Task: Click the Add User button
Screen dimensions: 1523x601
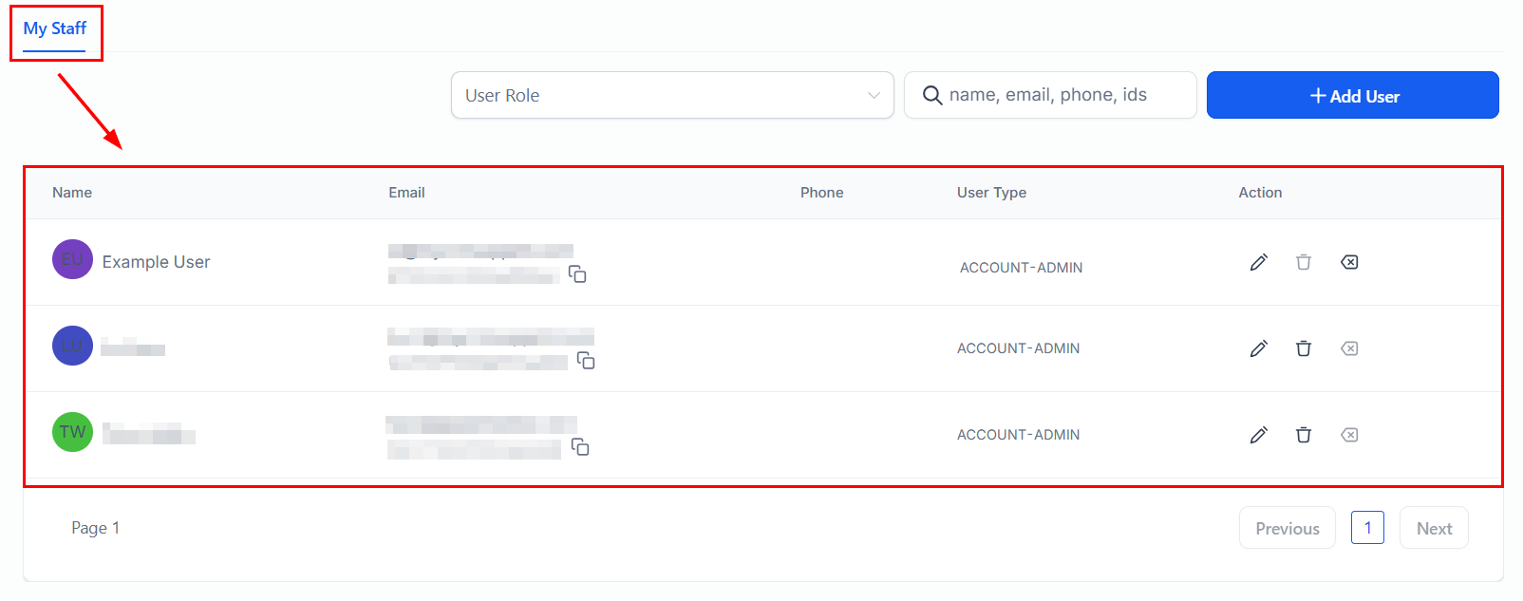Action: click(x=1352, y=95)
